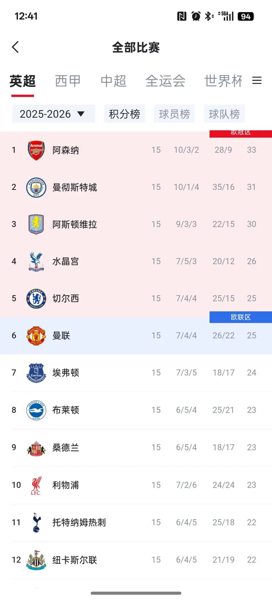Tap the Manchester United club crest

[36, 336]
